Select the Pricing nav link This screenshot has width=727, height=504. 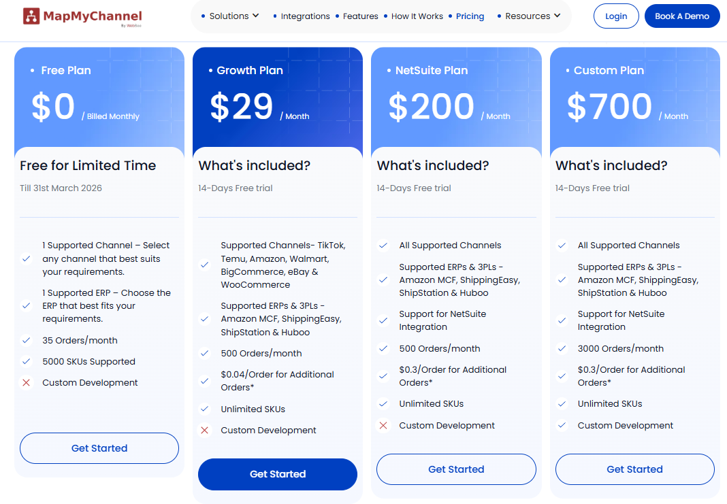[470, 16]
